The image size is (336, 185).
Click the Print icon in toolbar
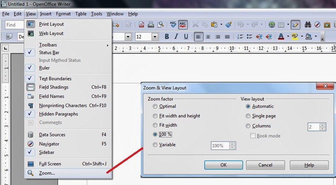click(151, 25)
